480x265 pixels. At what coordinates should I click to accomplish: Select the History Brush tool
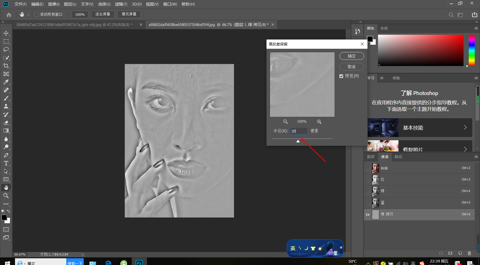coord(6,114)
